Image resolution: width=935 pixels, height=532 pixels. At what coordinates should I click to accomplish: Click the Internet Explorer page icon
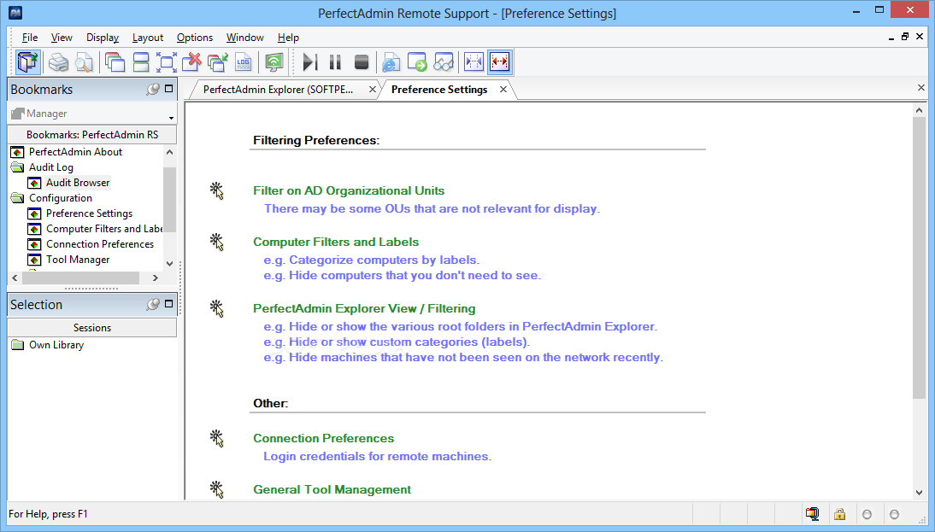tap(391, 62)
